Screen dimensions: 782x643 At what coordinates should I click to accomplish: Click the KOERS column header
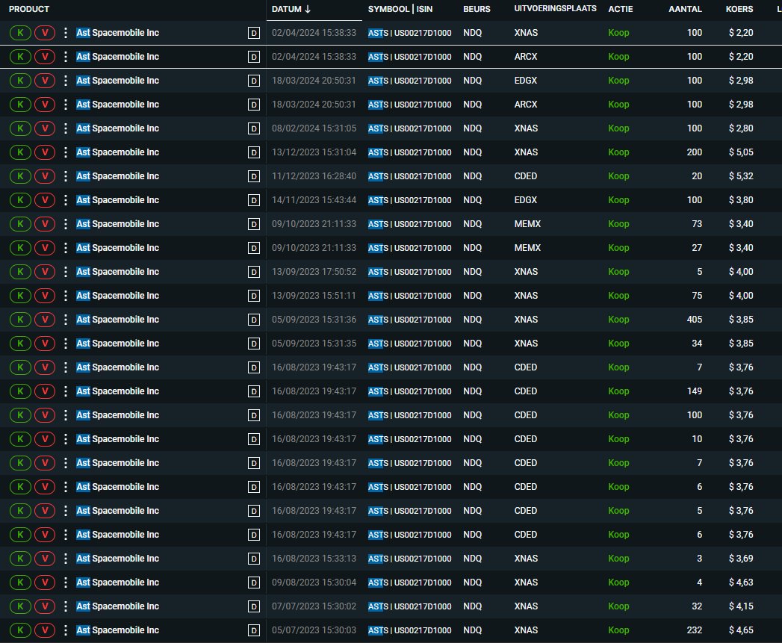pos(739,9)
